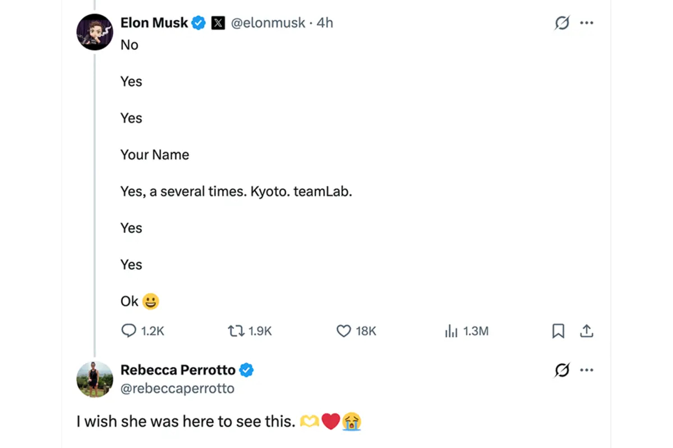Share Elon Musk's tweet
The image size is (673, 448).
[x=586, y=331]
